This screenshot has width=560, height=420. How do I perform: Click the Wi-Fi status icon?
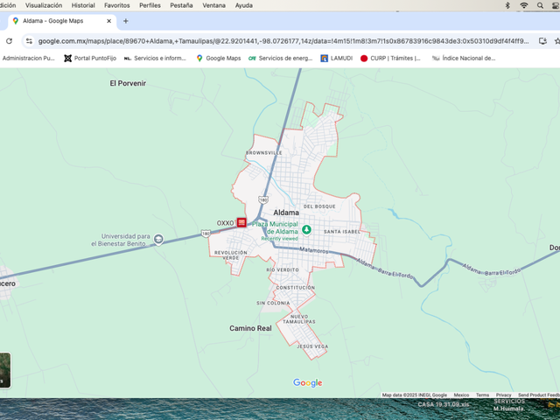click(524, 5)
